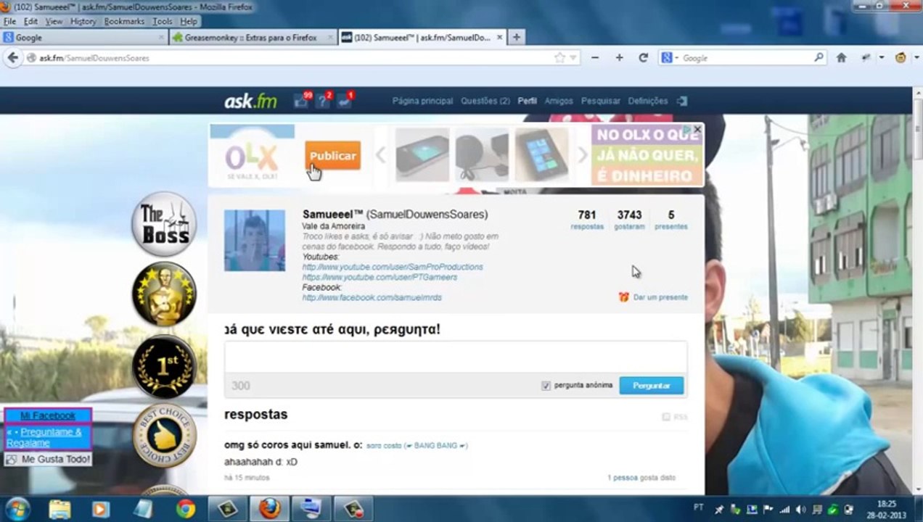Open the View menu
This screenshot has width=923, height=522.
click(54, 22)
